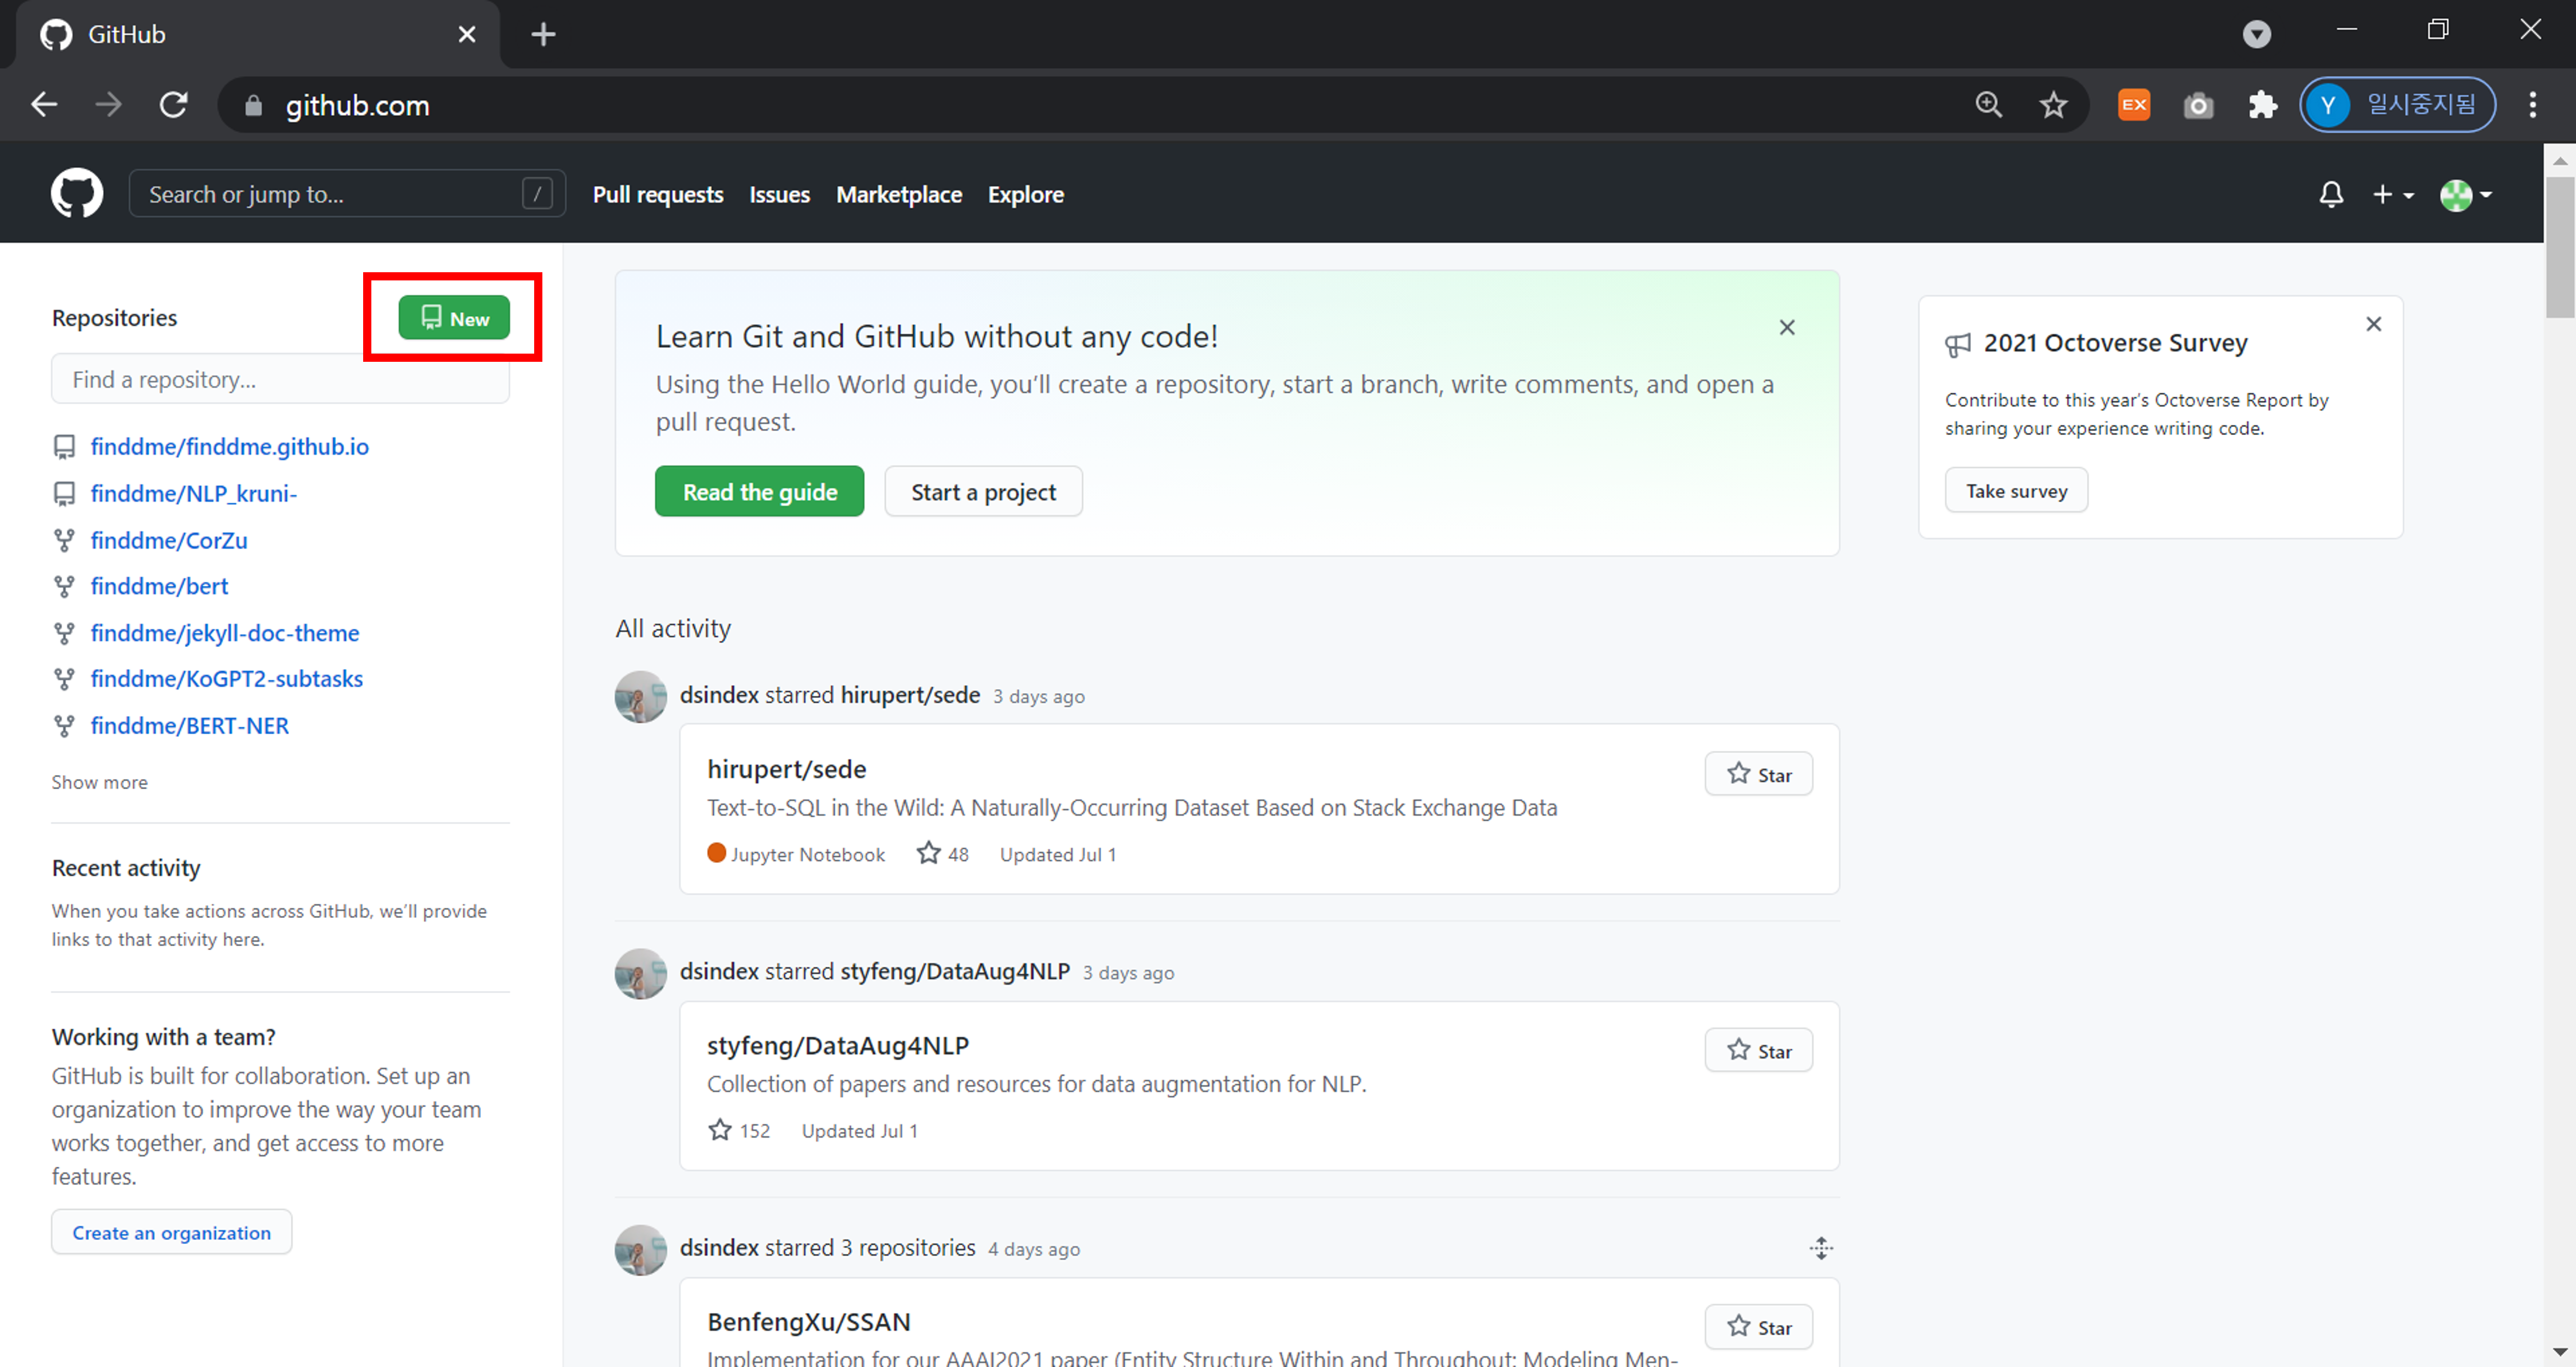Dismiss the Learn Git and GitHub banner
This screenshot has width=2576, height=1367.
1787,328
